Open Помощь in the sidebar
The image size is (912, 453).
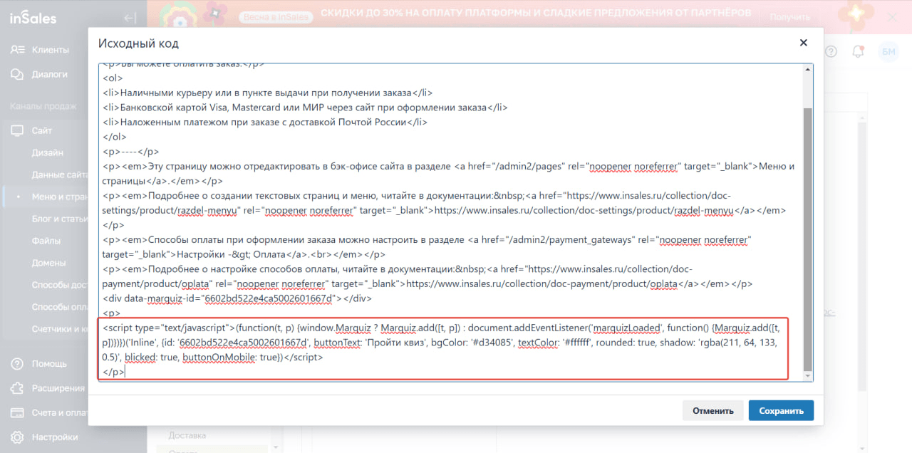click(49, 364)
